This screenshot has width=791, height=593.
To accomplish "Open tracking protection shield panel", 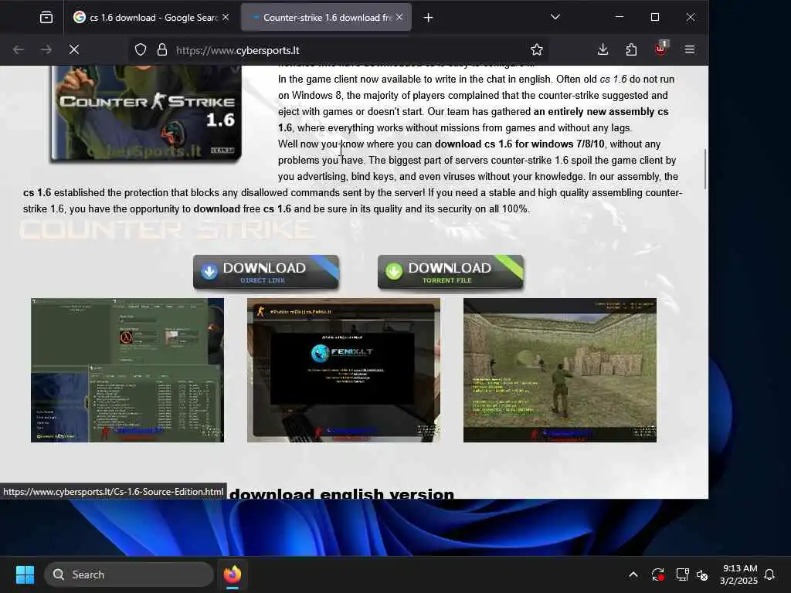I will point(141,50).
